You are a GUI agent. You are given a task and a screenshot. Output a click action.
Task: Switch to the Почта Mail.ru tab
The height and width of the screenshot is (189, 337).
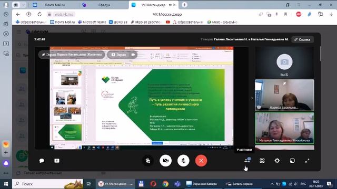tap(55, 5)
